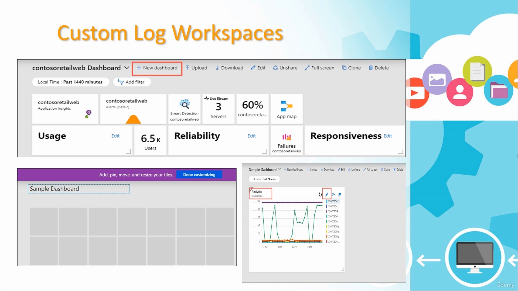
Task: Click Clone in contosoretailweb Dashboard toolbar
Action: (x=351, y=68)
